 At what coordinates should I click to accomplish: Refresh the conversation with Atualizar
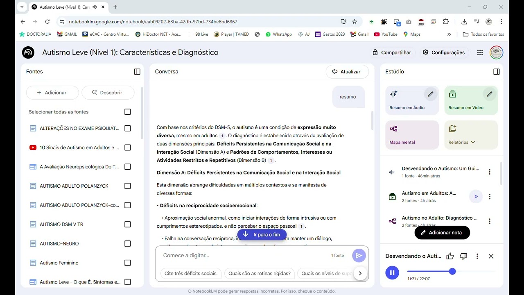coord(347,72)
